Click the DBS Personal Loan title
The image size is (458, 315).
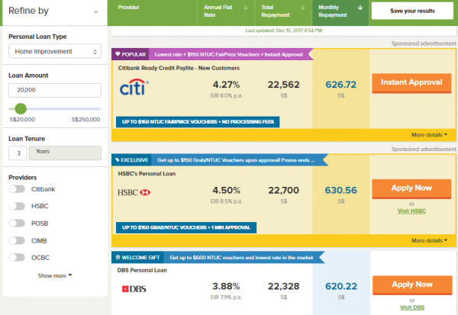click(142, 270)
